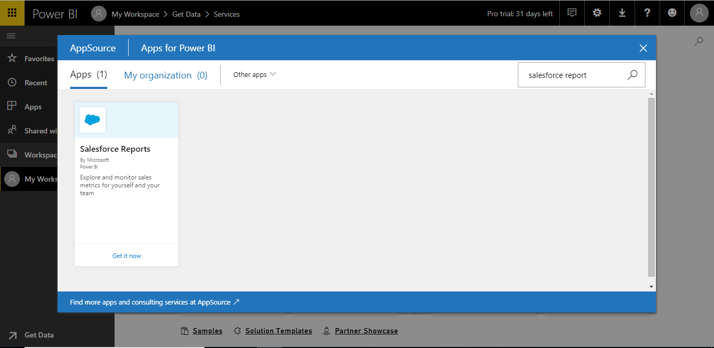Open the notifications icon in header
The height and width of the screenshot is (348, 714).
tap(572, 13)
